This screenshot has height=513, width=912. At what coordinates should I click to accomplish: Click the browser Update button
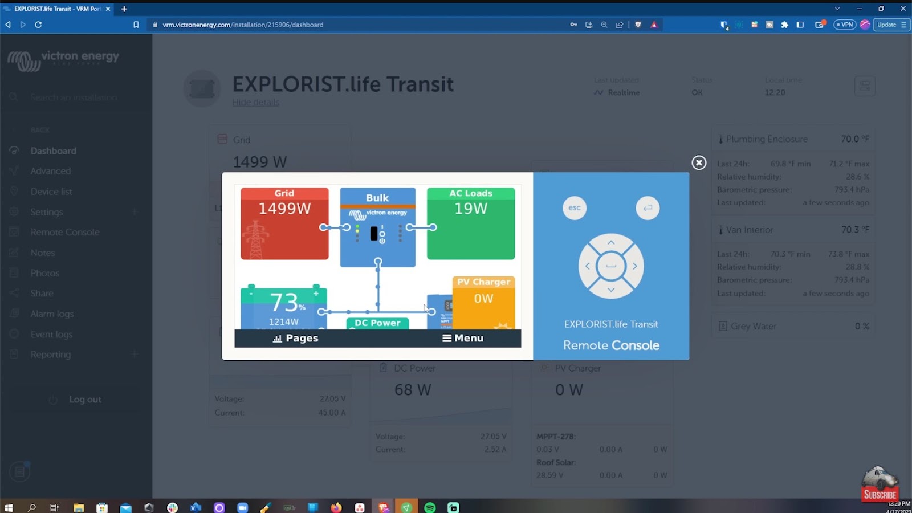[x=891, y=25]
